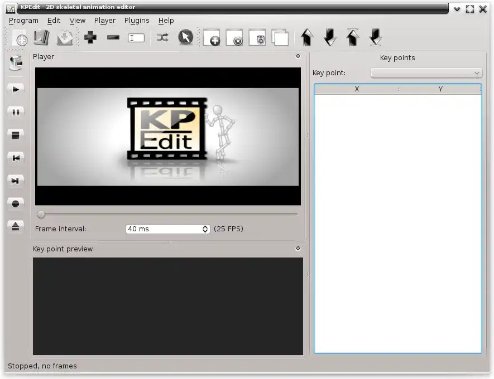Click the KPEdit title bar app icon

[11, 9]
